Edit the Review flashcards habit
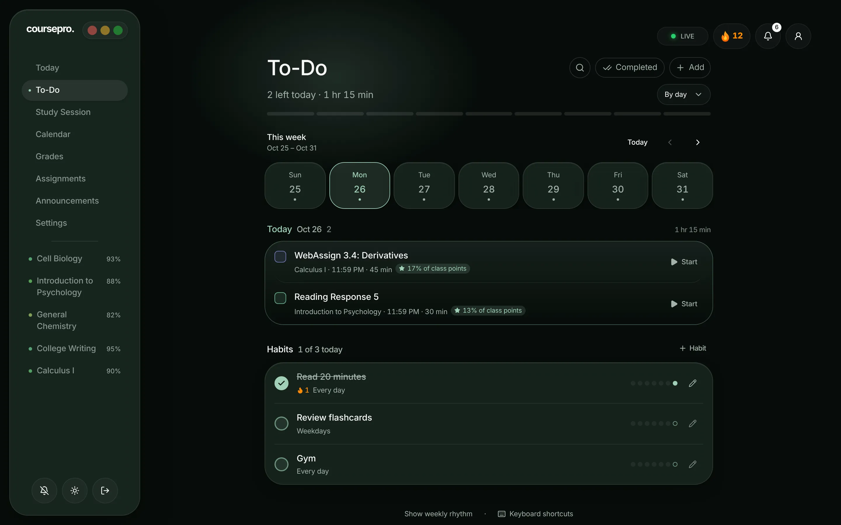The image size is (841, 525). (693, 423)
